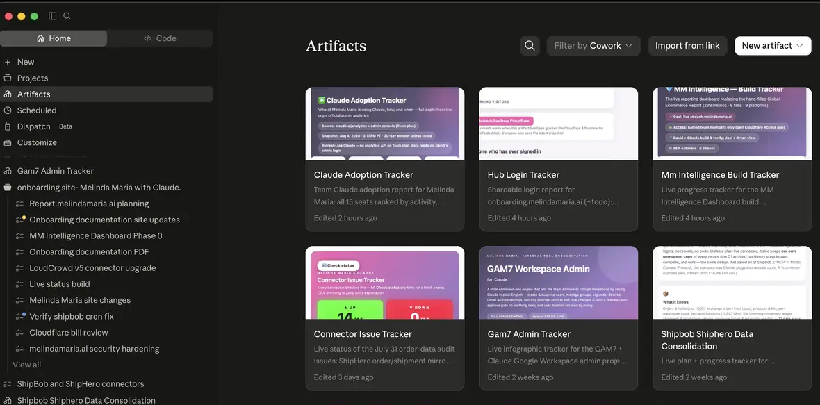Click the Customize toolbox icon
This screenshot has height=405, width=820.
pos(8,142)
